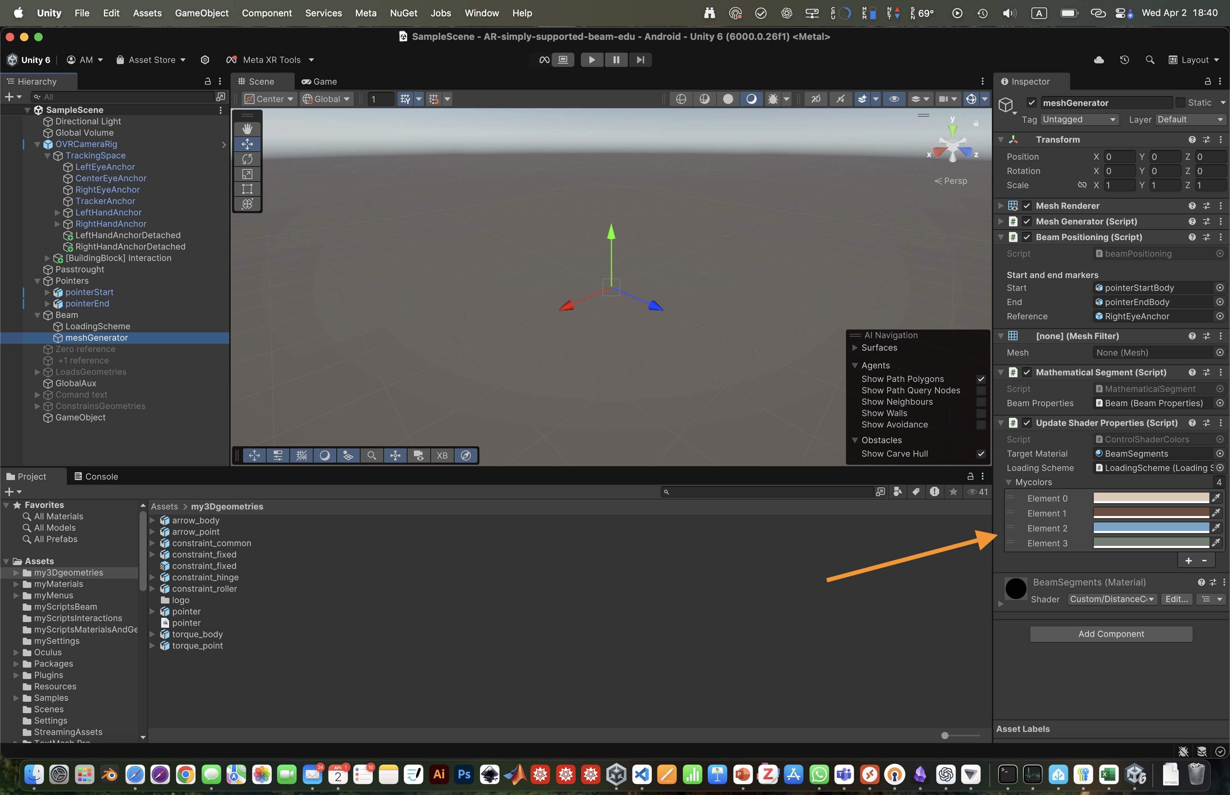This screenshot has width=1230, height=795.
Task: Toggle Scene visibility eye icon
Action: click(894, 99)
